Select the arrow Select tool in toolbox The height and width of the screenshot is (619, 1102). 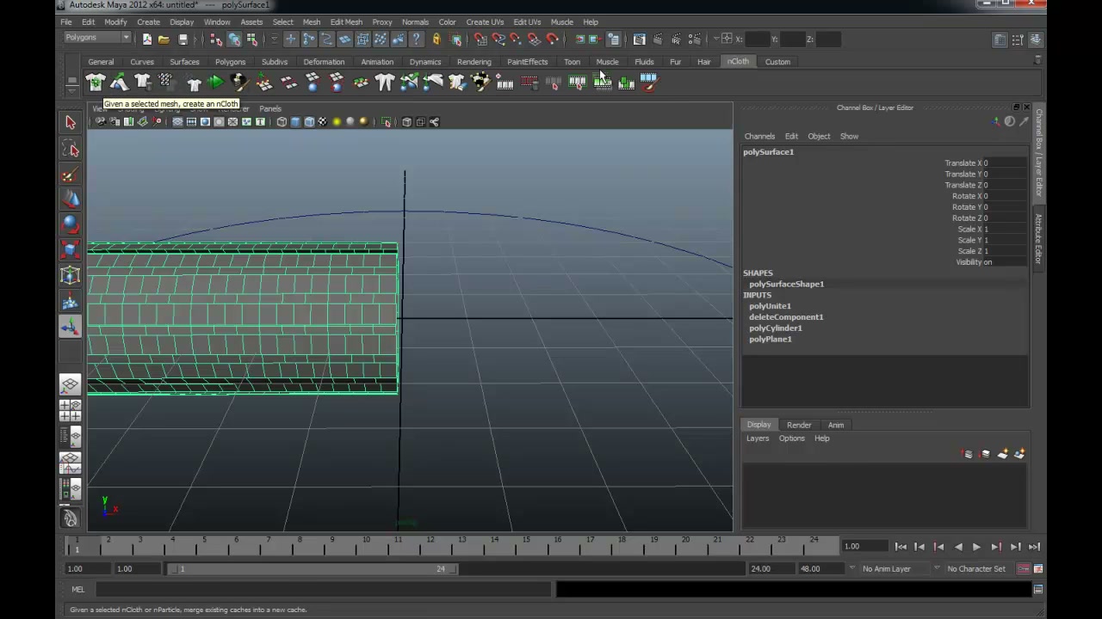[x=71, y=122]
